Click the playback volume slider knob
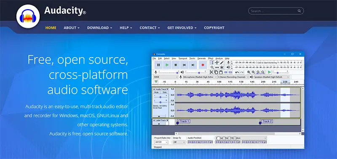Viewport: 337px width, 159px height. pos(199,73)
